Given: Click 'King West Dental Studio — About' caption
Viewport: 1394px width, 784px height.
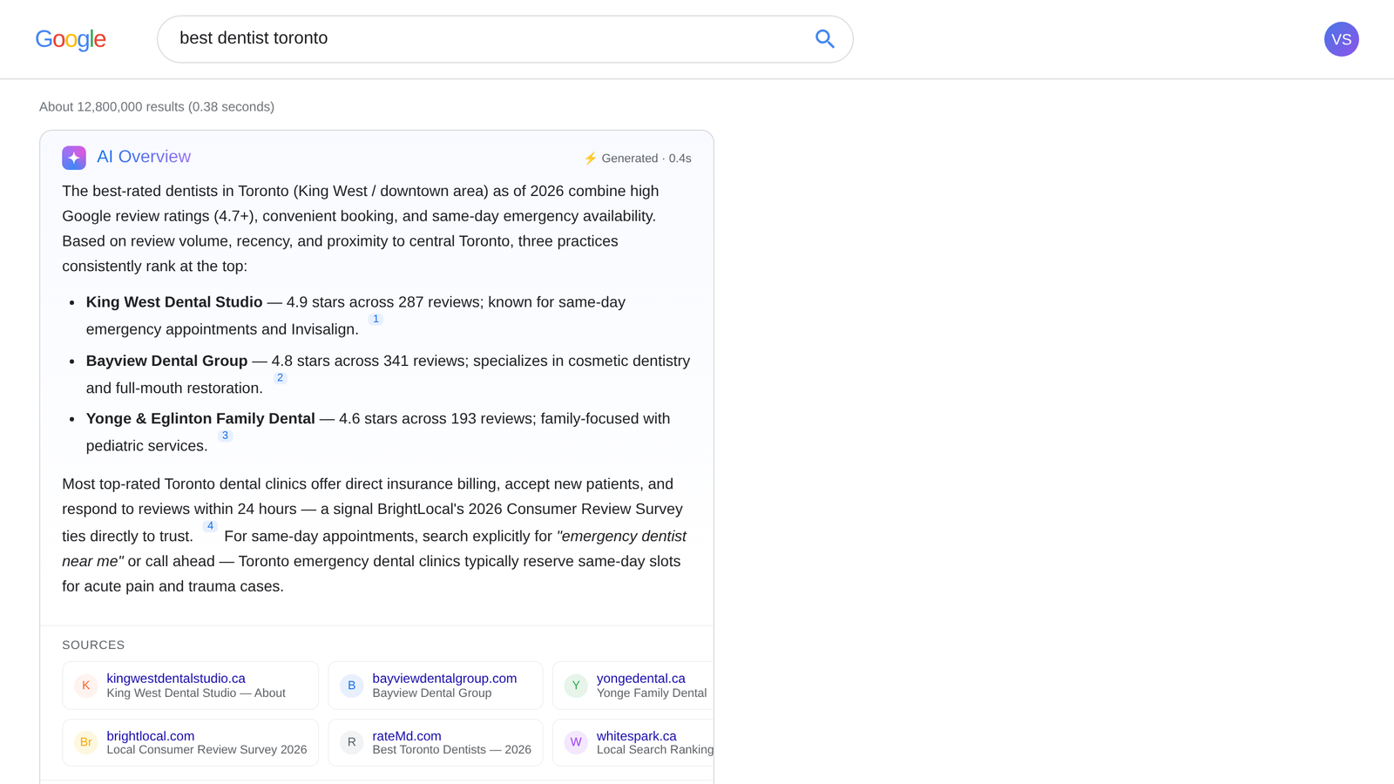Looking at the screenshot, I should coord(196,693).
